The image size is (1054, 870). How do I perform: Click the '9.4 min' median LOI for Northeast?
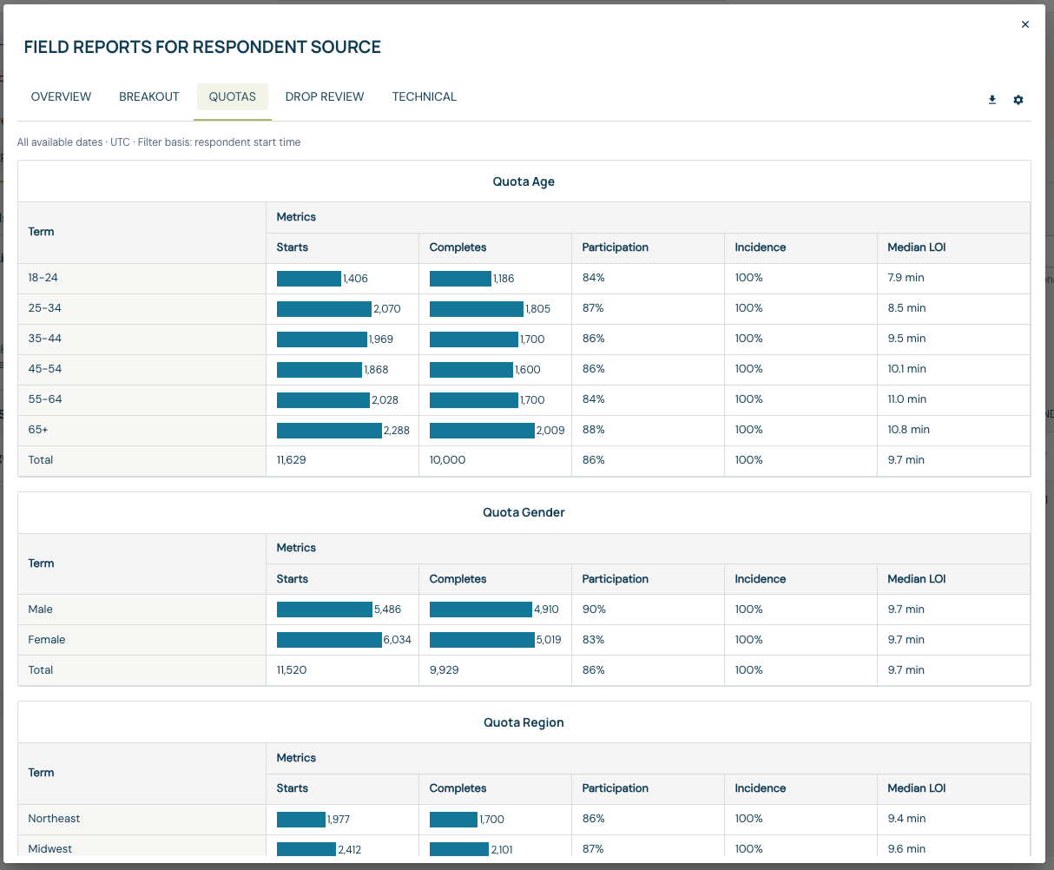point(906,819)
